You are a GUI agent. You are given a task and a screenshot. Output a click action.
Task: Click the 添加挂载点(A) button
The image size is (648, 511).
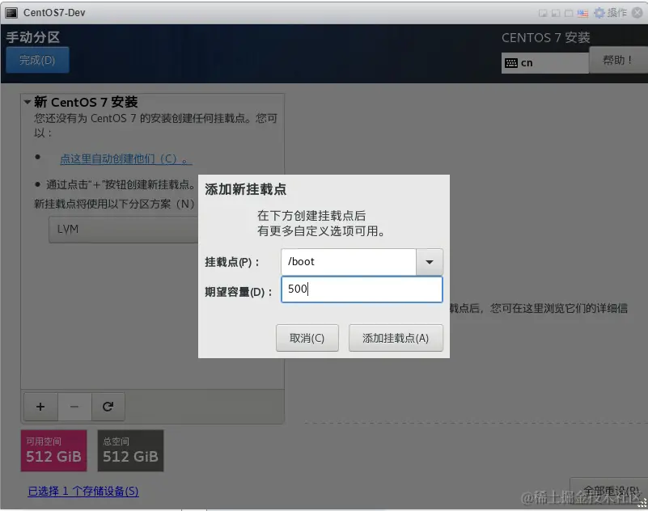click(x=396, y=338)
